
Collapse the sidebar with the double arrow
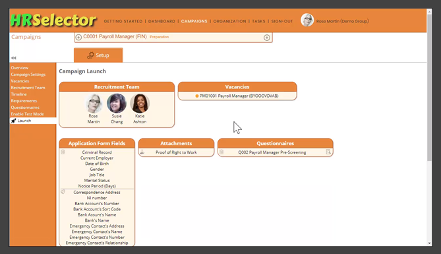click(13, 58)
